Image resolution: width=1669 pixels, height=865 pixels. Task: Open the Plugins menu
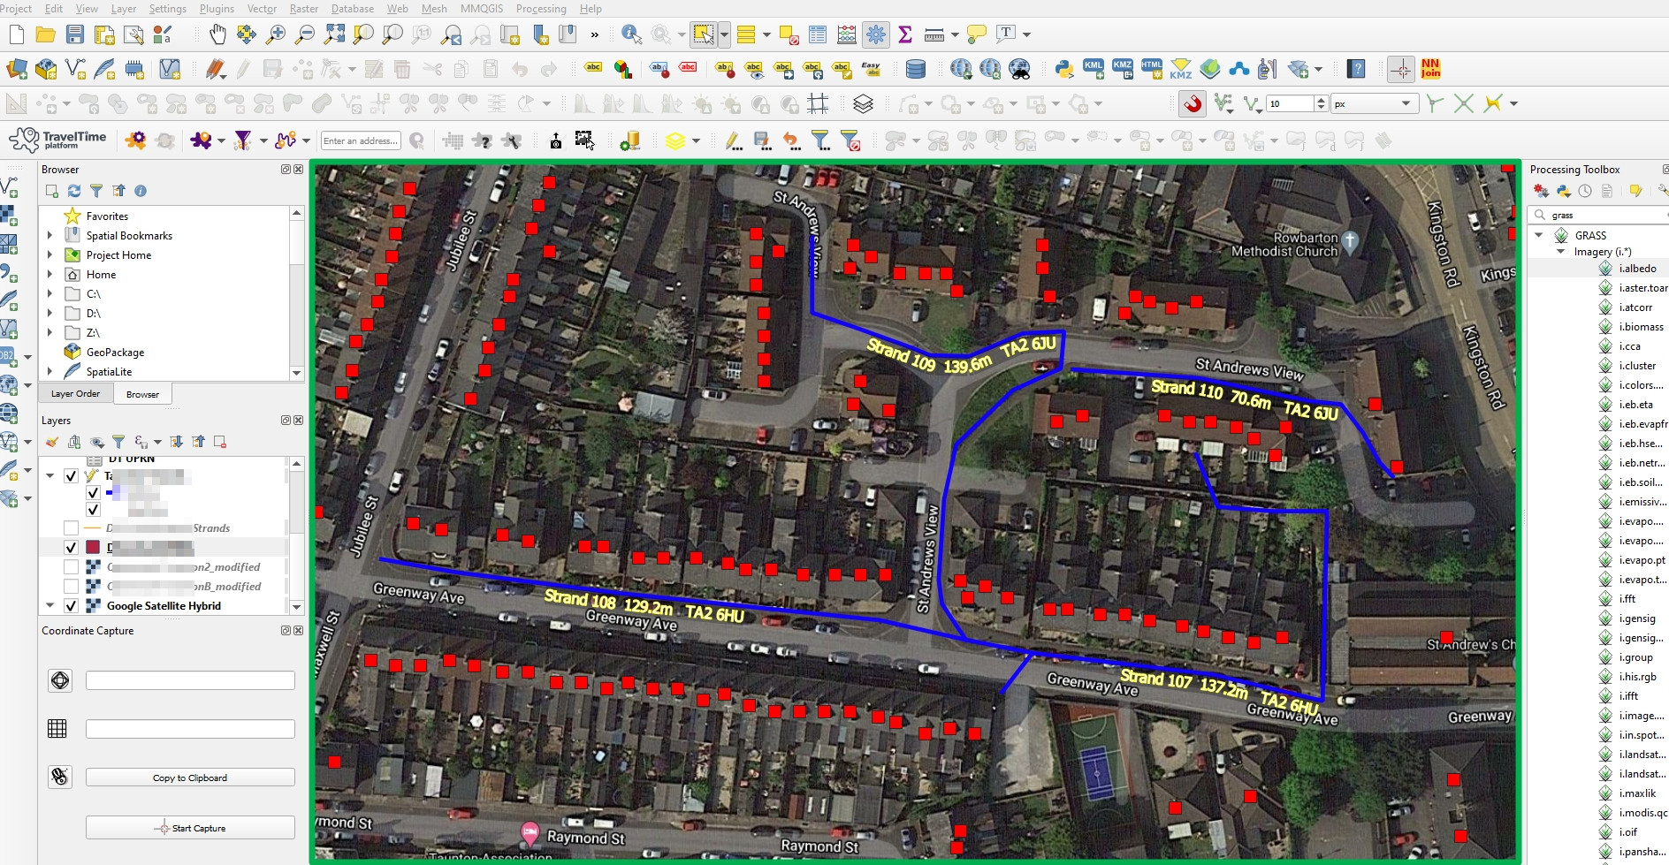point(217,9)
